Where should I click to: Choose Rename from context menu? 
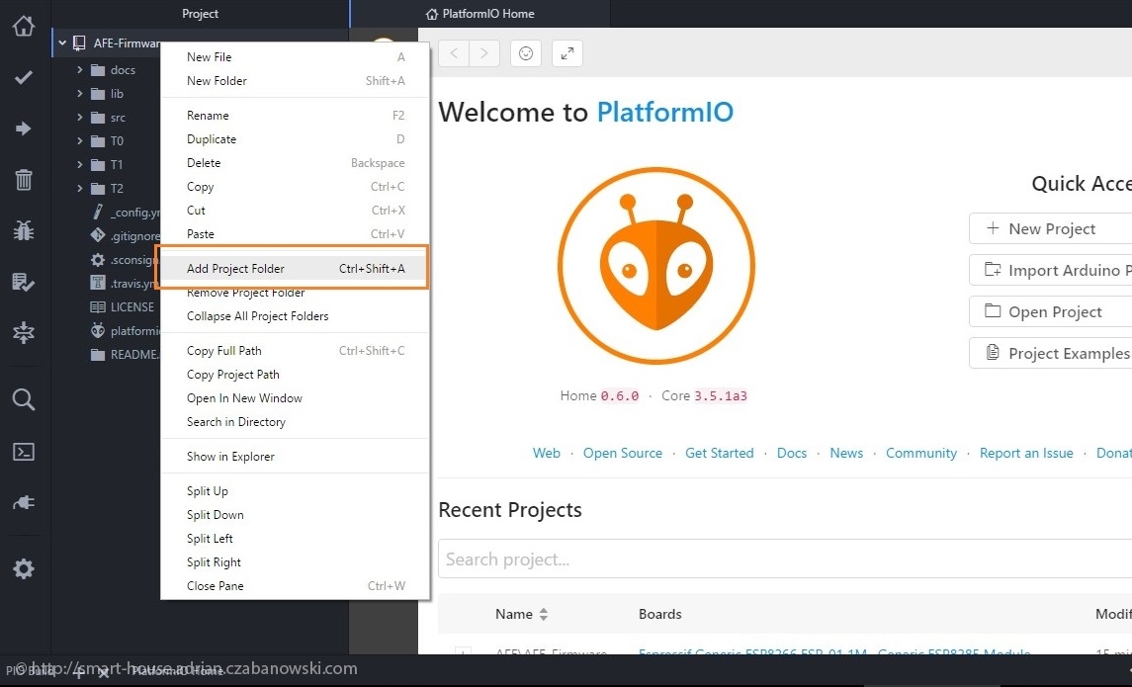pos(296,116)
